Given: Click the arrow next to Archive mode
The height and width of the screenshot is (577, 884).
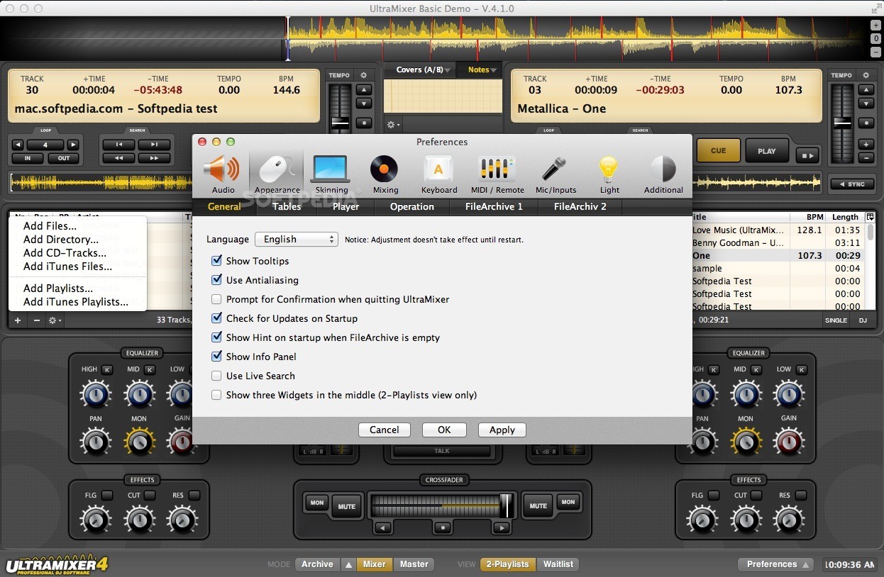Looking at the screenshot, I should [x=348, y=565].
